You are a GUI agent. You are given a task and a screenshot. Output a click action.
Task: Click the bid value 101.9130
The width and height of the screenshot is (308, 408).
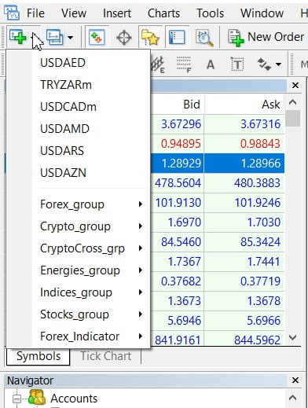point(178,203)
